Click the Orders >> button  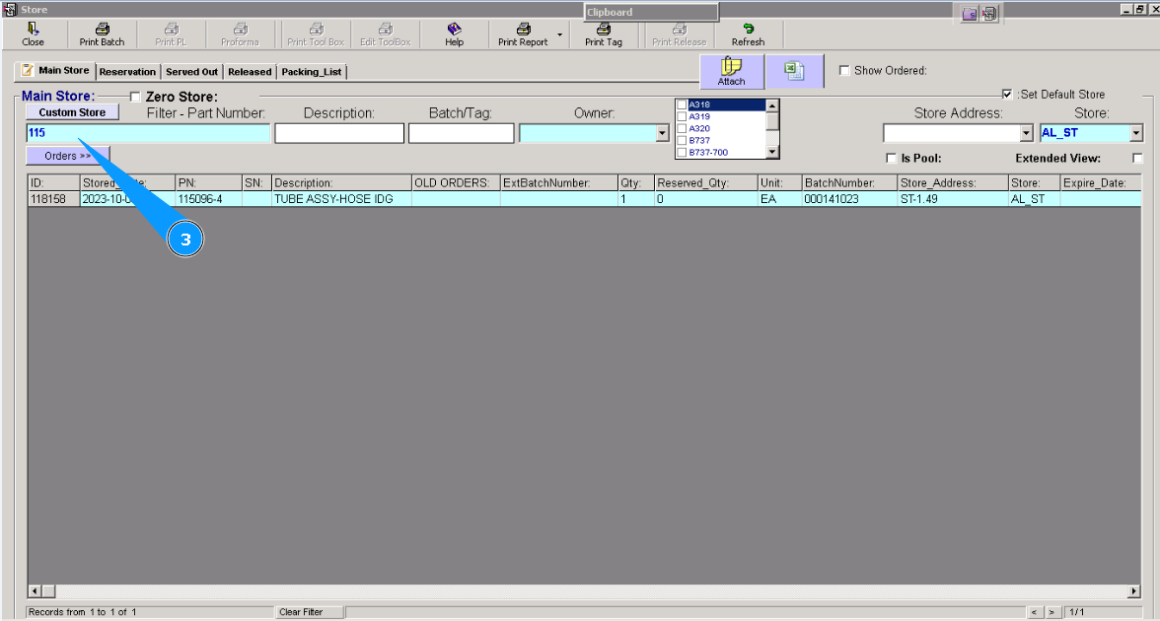click(x=68, y=156)
